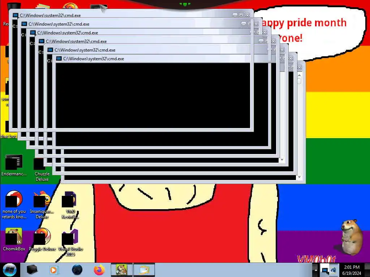370x277 pixels.
Task: Launch the media player taskbar icon
Action: tap(53, 270)
